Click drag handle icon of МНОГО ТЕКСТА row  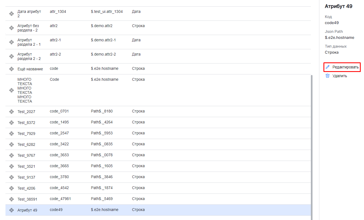[x=12, y=90]
